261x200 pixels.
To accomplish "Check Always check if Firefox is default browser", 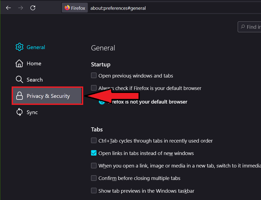I will point(94,88).
